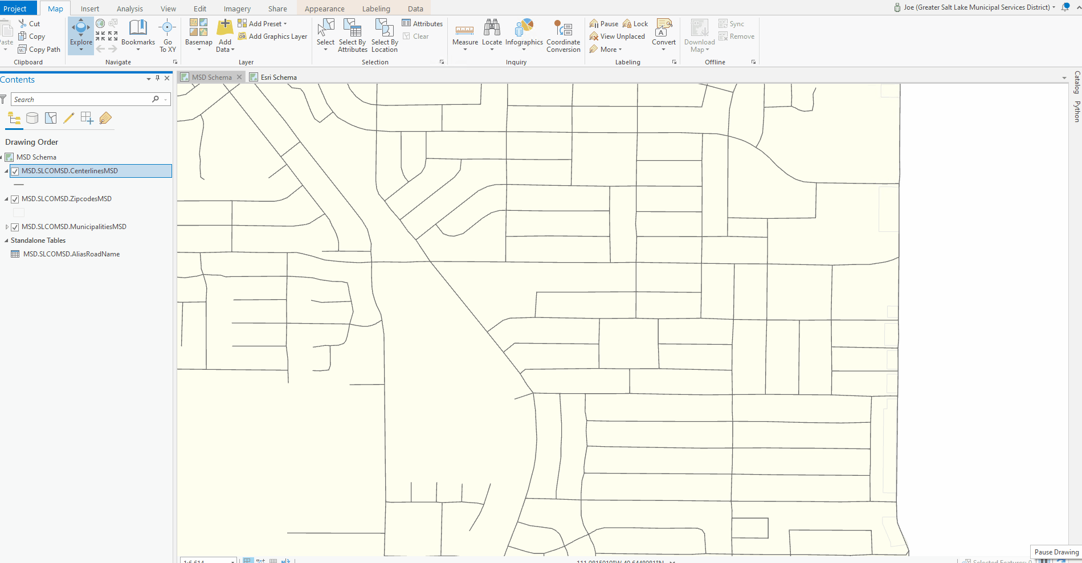The height and width of the screenshot is (563, 1082).
Task: Open the Appearance ribbon tab
Action: tap(325, 9)
